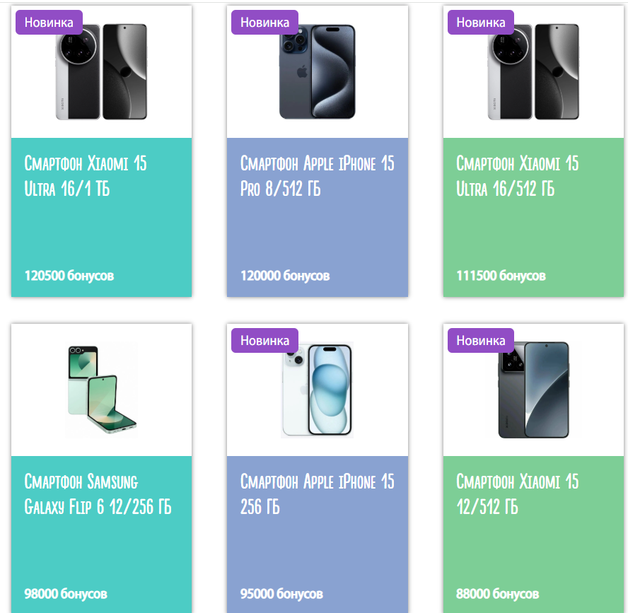Open Samsung Galaxy Flip 6 product image
The height and width of the screenshot is (613, 628).
tap(101, 390)
